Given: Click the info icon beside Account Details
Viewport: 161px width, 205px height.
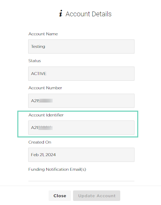Looking at the screenshot, I should (x=60, y=14).
